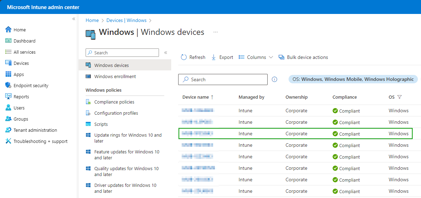This screenshot has width=421, height=198.
Task: Select Windows devices menu item
Action: pos(125,65)
